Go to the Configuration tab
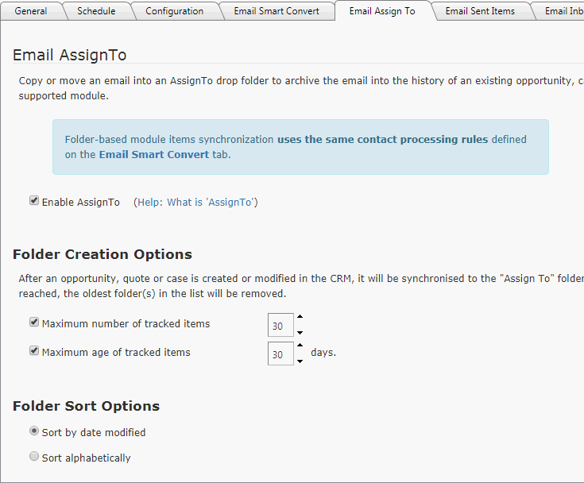The image size is (584, 483). [175, 11]
